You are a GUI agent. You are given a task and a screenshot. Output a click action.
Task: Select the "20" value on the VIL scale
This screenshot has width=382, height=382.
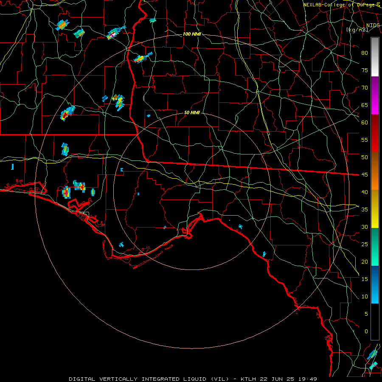click(x=365, y=261)
